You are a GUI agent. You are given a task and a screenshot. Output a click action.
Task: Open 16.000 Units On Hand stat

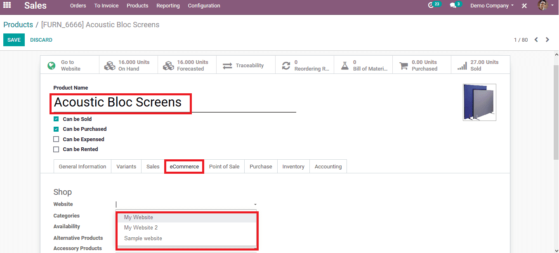[128, 65]
